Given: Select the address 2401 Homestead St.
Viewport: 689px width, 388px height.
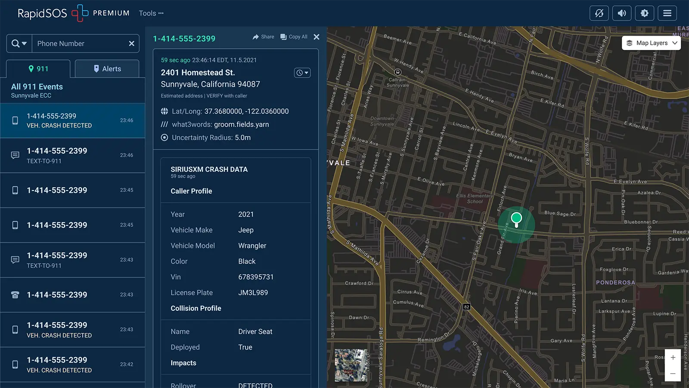Looking at the screenshot, I should click(x=198, y=73).
